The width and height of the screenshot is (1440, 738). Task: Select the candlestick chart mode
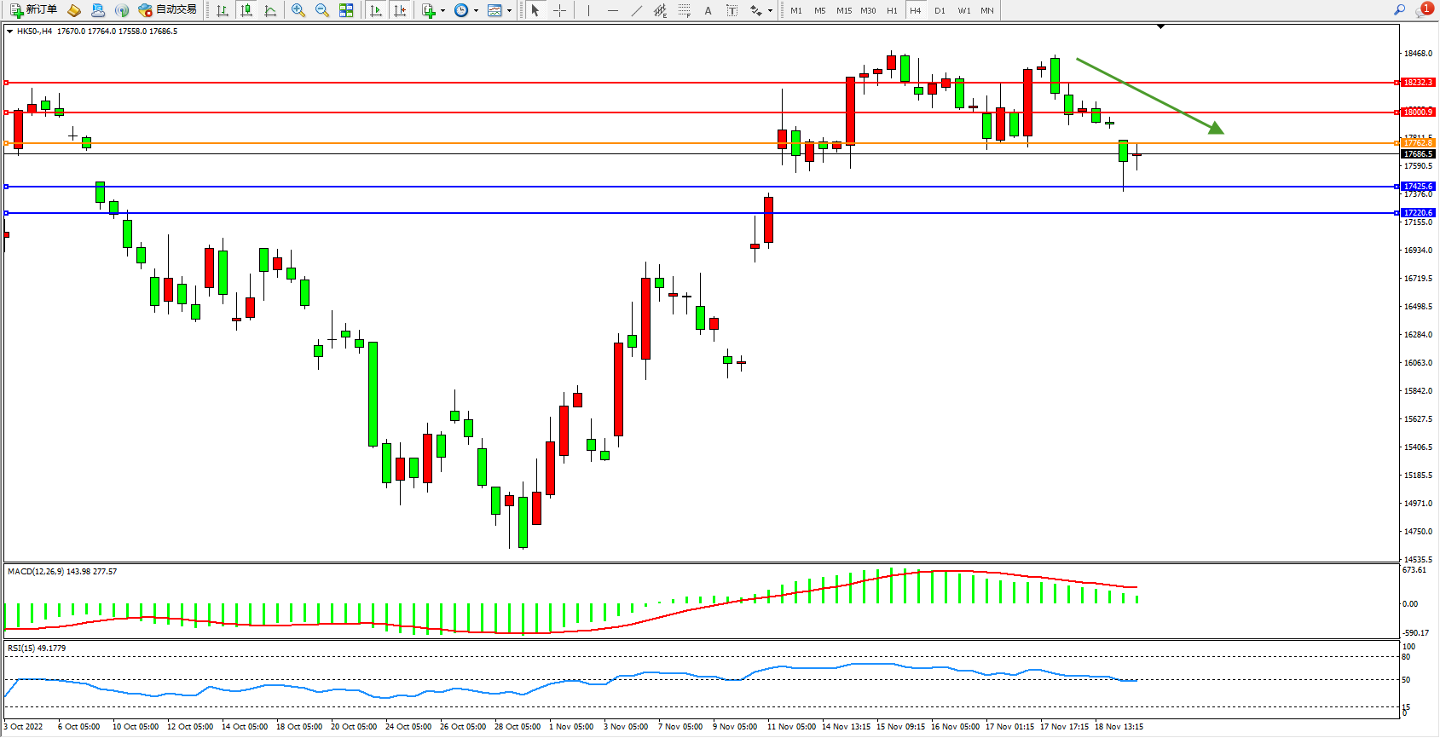click(246, 10)
